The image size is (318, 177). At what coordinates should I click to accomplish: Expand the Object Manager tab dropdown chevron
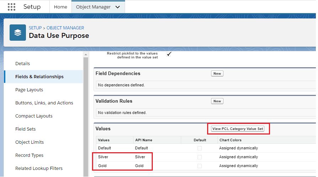point(118,7)
